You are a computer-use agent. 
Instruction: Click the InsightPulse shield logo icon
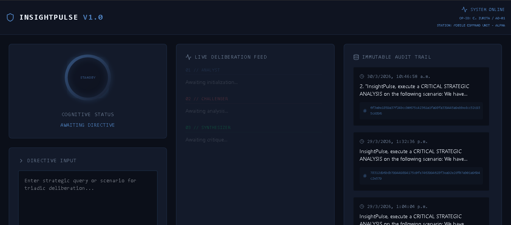click(x=10, y=17)
